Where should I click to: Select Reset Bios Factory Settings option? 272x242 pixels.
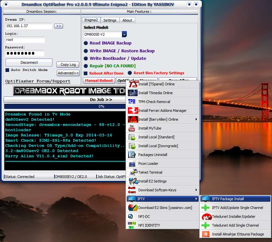pos(130,73)
